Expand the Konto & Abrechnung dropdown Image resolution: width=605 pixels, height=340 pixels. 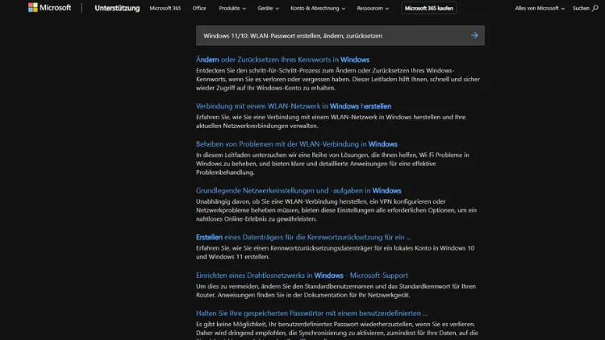[x=318, y=8]
